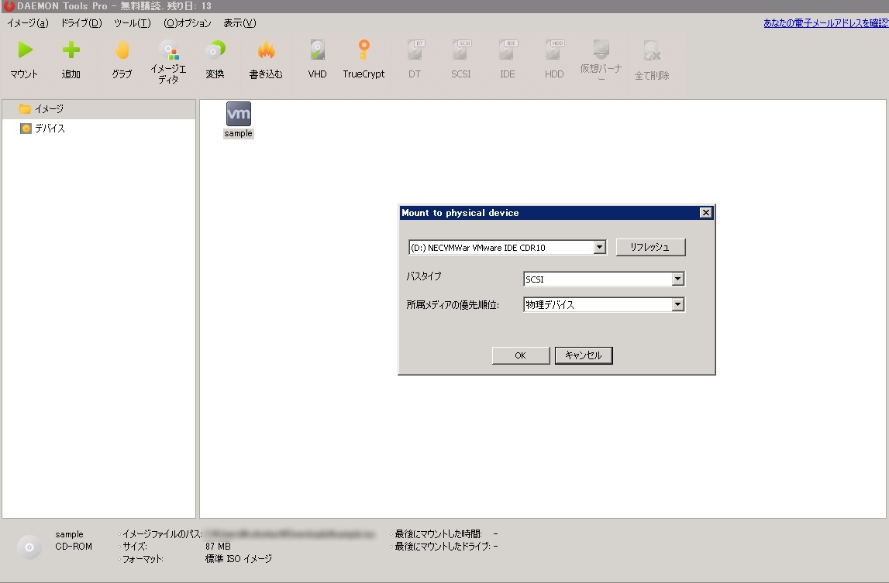Select the Grab (グラブ) hand icon

click(122, 50)
